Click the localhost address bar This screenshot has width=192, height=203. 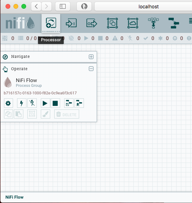(x=143, y=6)
